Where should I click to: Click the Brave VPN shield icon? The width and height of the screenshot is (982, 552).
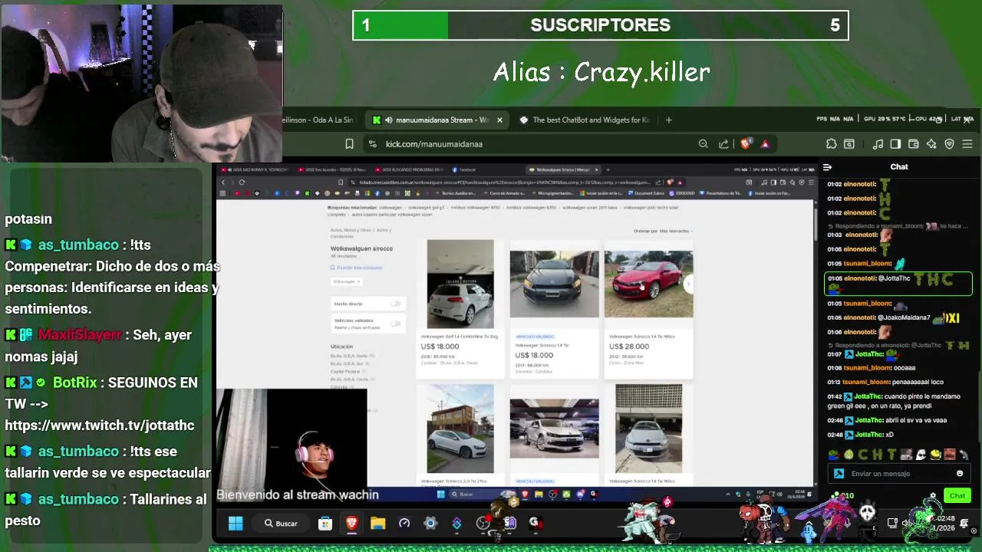pos(949,144)
